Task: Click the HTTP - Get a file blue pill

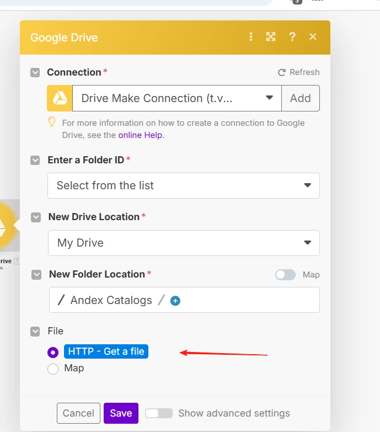Action: pyautogui.click(x=106, y=351)
